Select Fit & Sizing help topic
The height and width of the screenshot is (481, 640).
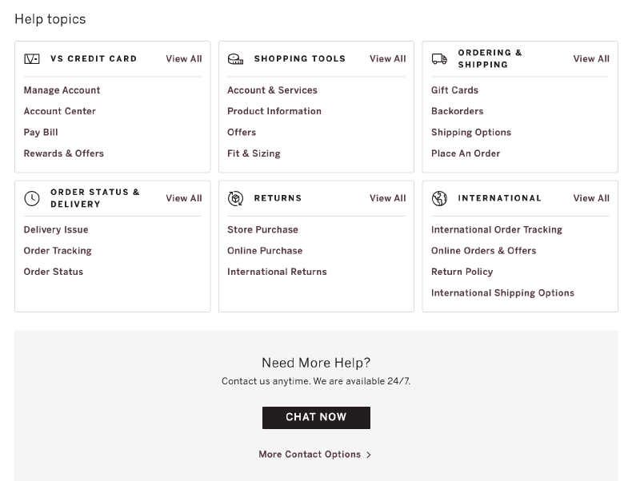coord(254,153)
